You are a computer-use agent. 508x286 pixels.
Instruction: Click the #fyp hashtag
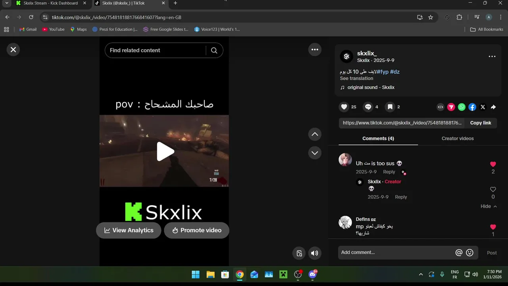click(x=383, y=72)
